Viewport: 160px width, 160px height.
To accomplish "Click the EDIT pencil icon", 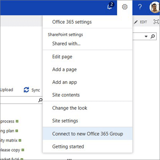I will point(136,22).
